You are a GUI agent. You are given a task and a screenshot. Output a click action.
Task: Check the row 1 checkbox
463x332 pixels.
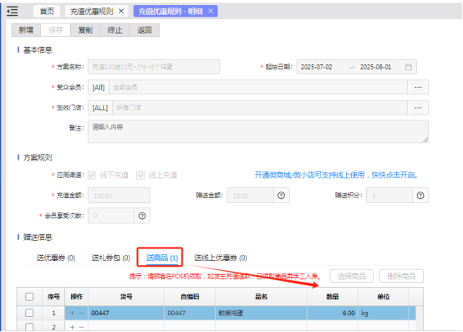[29, 313]
